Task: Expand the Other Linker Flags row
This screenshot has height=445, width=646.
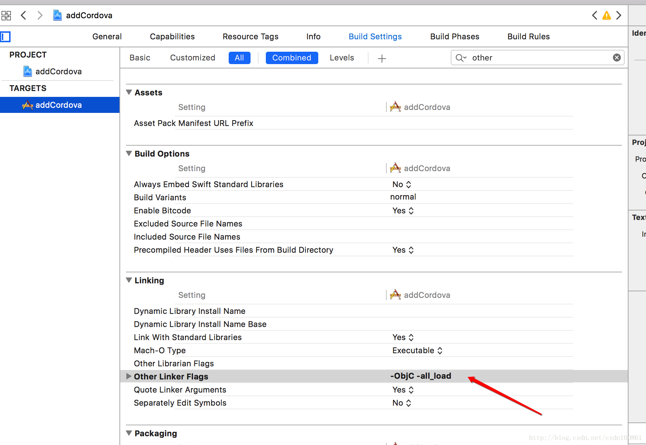Action: pyautogui.click(x=129, y=376)
